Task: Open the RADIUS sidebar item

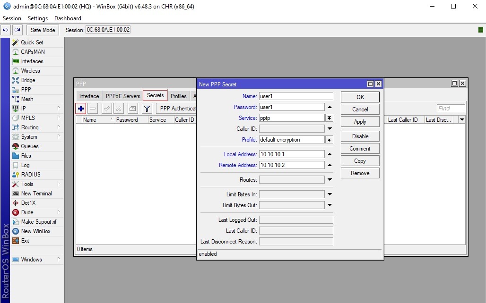Action: [x=31, y=175]
